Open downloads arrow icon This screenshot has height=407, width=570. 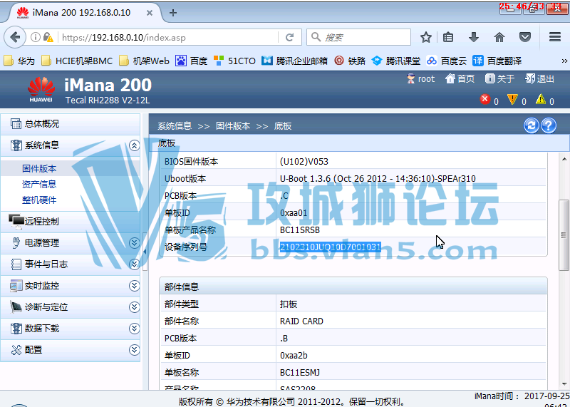pyautogui.click(x=474, y=37)
